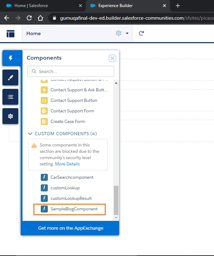The width and height of the screenshot is (214, 256).
Task: Select the Contact Support Button headset icon
Action: pos(44,100)
